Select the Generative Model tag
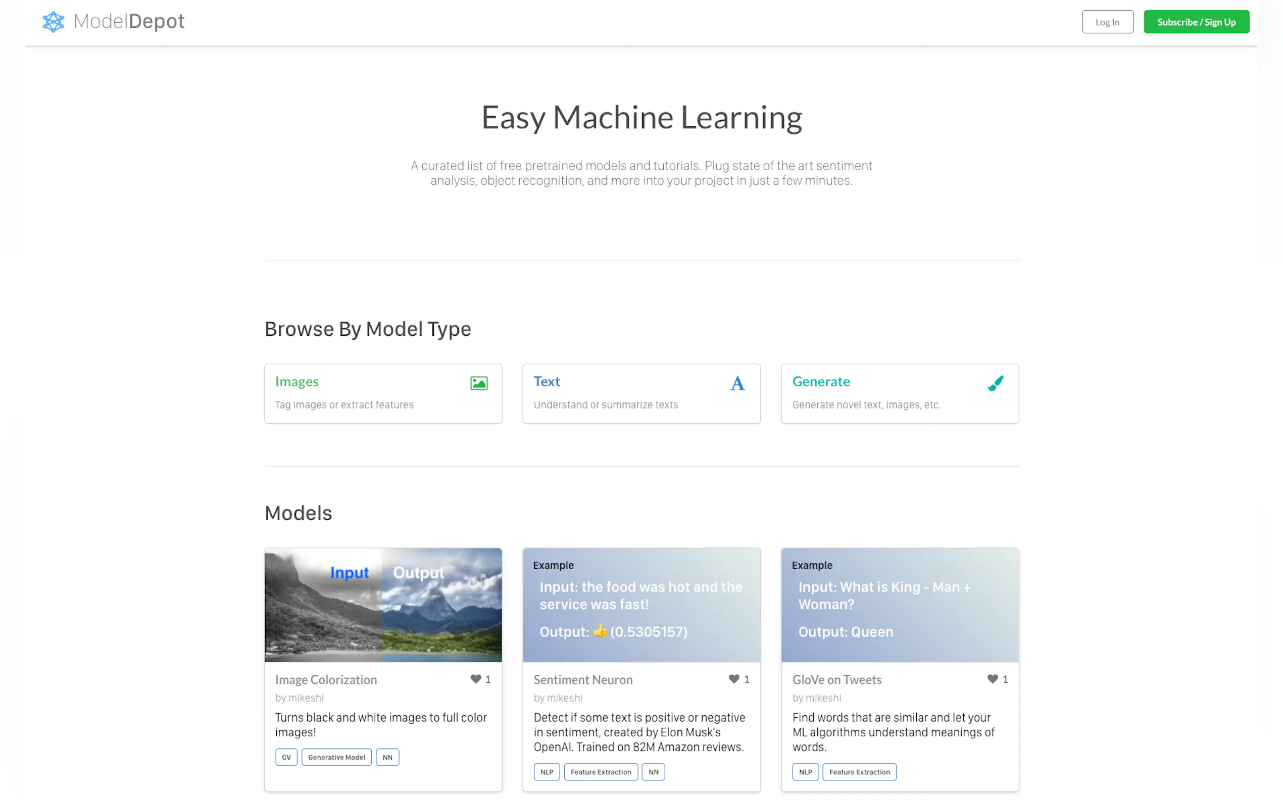The height and width of the screenshot is (802, 1283). pyautogui.click(x=336, y=757)
